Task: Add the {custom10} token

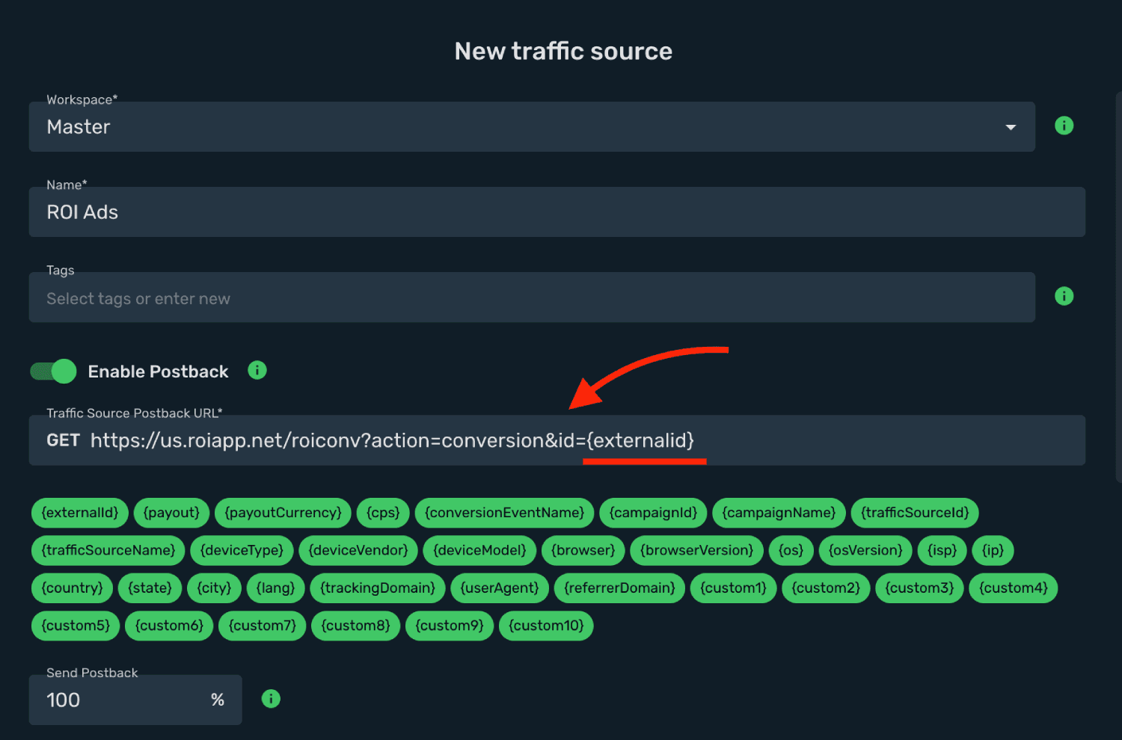Action: 546,626
